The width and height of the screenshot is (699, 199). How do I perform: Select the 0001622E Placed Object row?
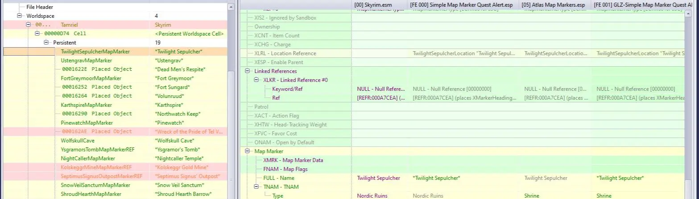tap(115, 69)
